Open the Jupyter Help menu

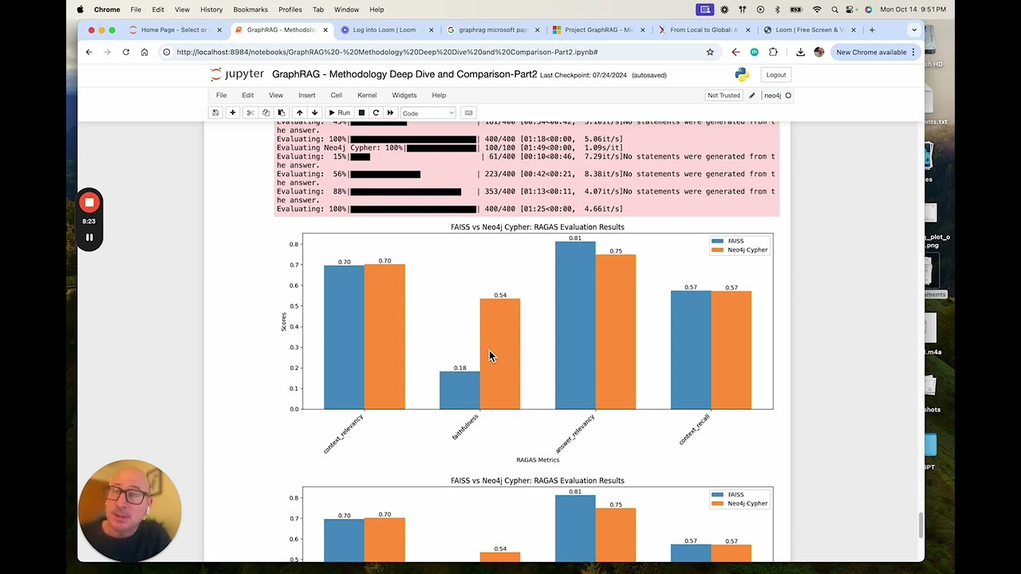click(x=439, y=95)
